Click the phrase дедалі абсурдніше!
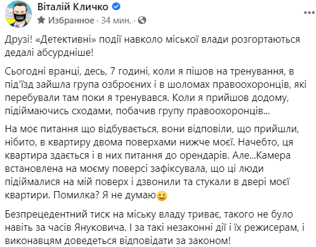316x247 pixels. point(49,53)
